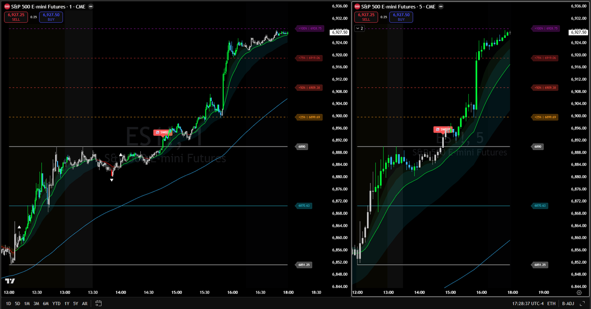The height and width of the screenshot is (309, 591).
Task: Click the 6890 level label on left chart
Action: [301, 147]
